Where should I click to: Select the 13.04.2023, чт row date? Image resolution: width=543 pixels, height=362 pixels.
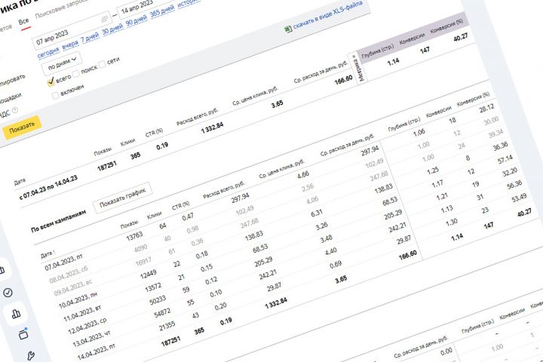(92, 339)
